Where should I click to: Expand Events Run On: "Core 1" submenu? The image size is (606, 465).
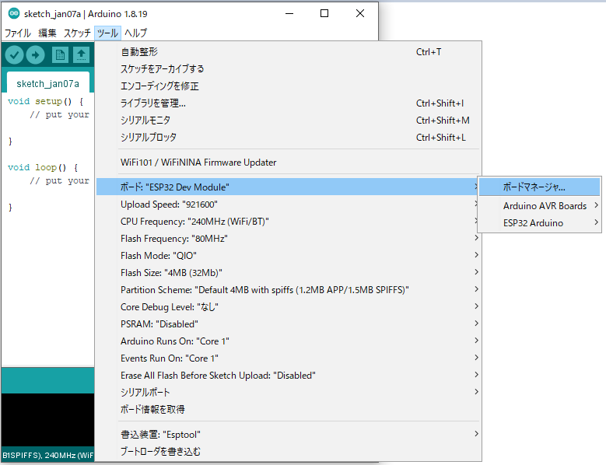point(289,358)
